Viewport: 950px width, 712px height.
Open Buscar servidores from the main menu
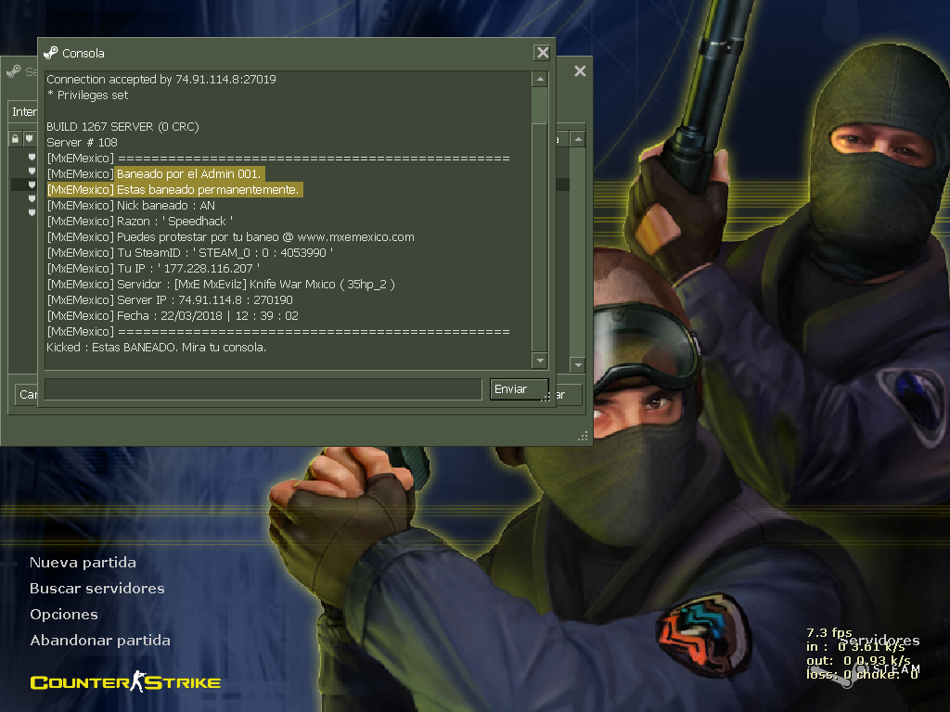point(96,589)
